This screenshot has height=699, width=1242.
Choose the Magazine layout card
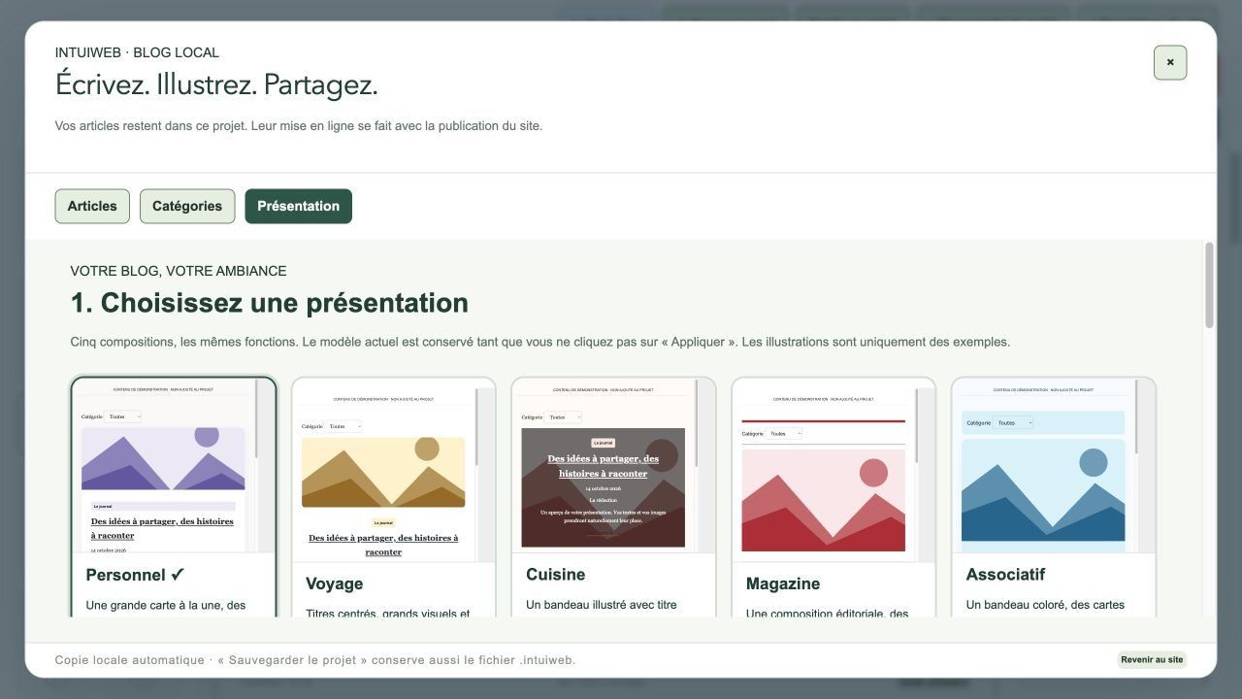(833, 497)
